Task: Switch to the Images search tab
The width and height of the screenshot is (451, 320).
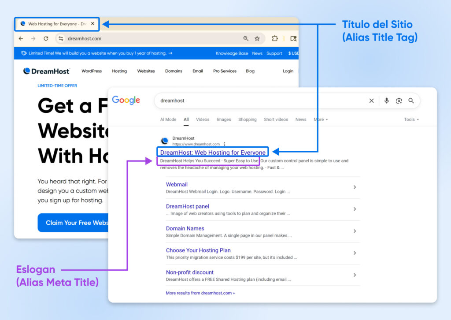Action: click(x=224, y=119)
